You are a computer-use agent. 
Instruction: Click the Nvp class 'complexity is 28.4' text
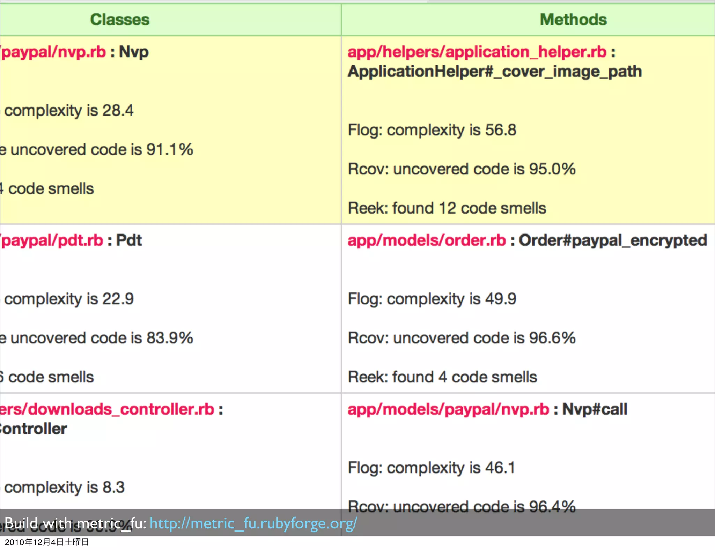[69, 111]
